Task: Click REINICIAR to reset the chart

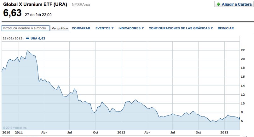Action: (226, 28)
